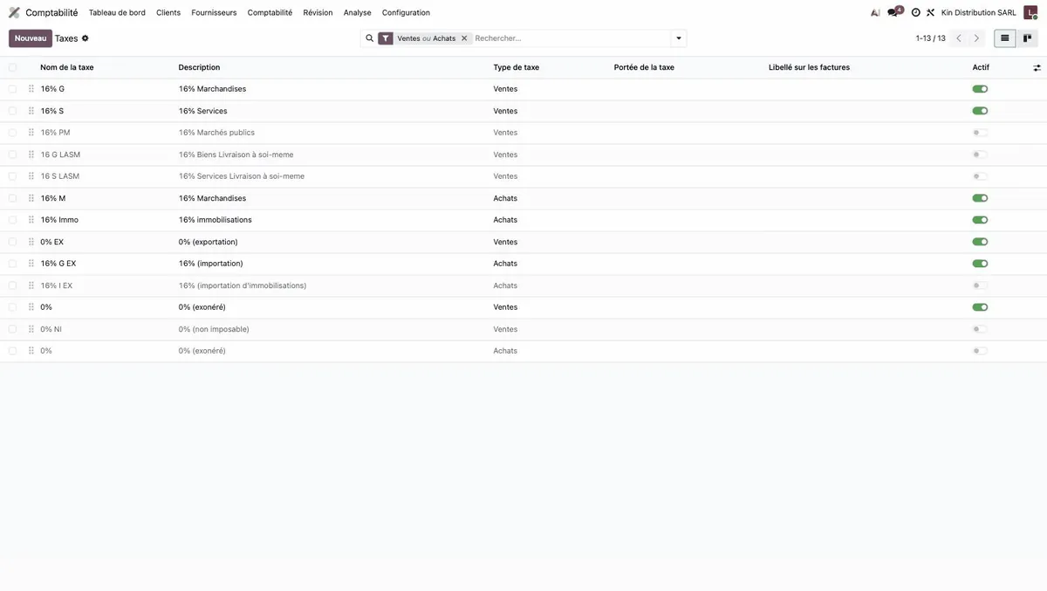1047x591 pixels.
Task: Sort by Portée de la taxe column header
Action: point(644,67)
